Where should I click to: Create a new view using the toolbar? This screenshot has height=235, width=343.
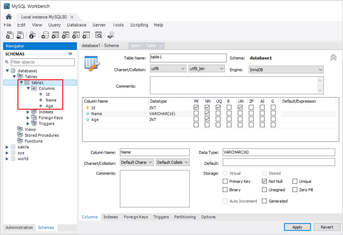(66, 35)
